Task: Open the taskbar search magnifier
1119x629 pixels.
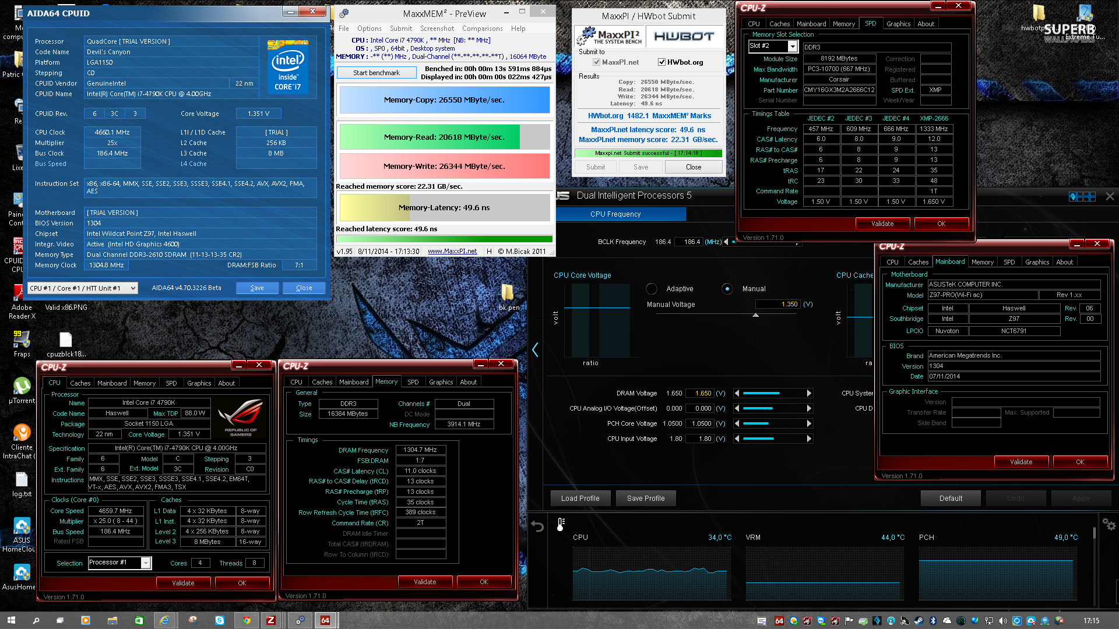Action: [x=36, y=620]
